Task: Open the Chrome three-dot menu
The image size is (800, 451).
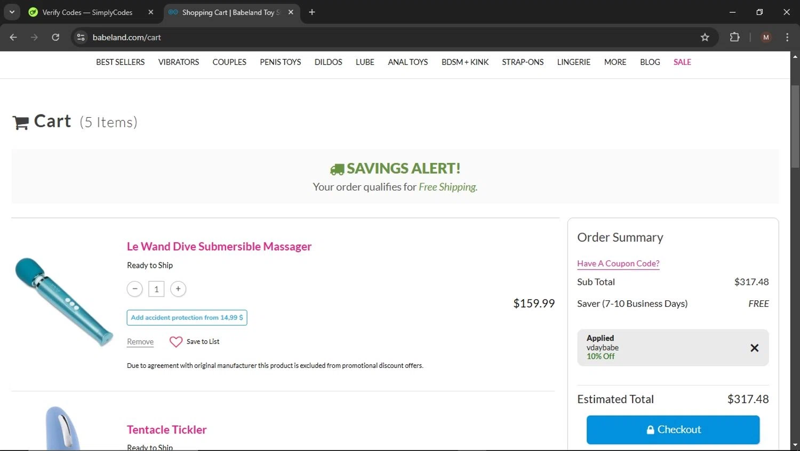Action: click(x=787, y=37)
